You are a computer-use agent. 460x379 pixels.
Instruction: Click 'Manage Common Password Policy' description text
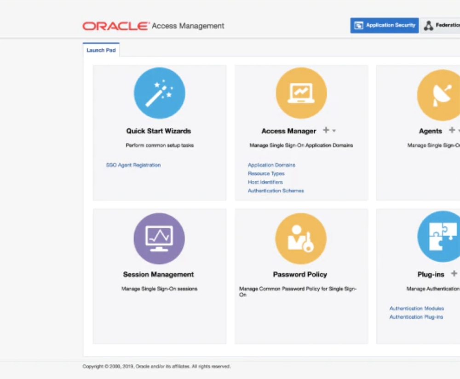point(298,292)
